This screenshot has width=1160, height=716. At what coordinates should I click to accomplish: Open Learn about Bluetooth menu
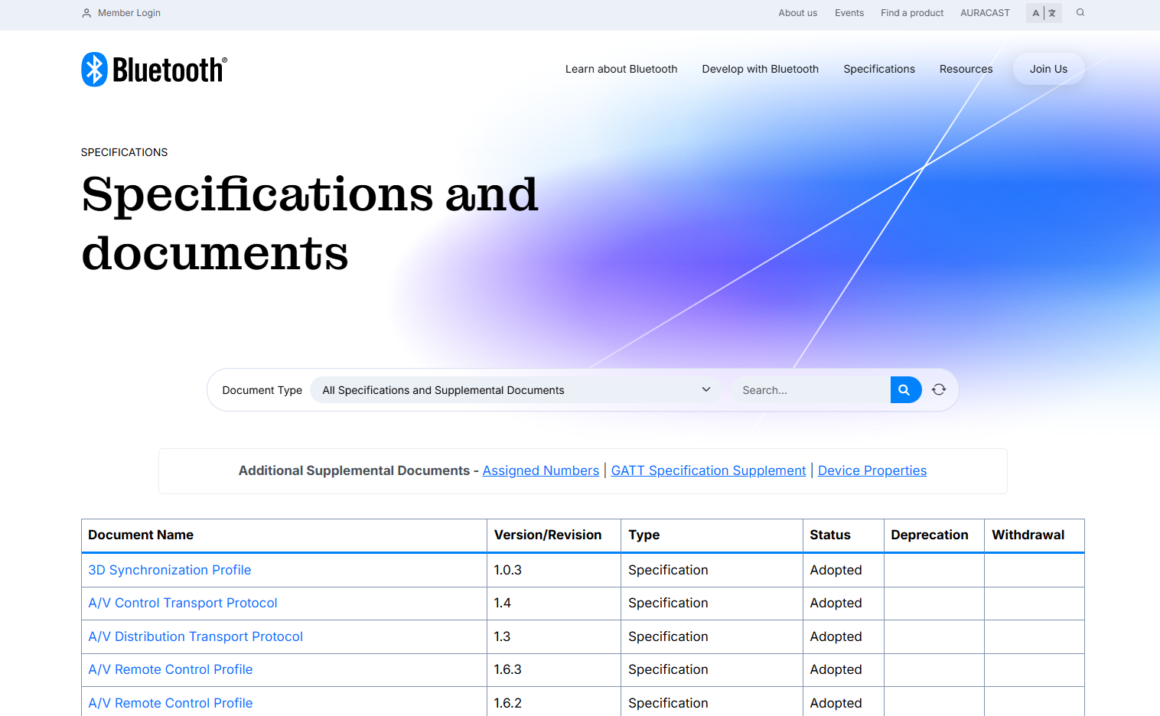click(621, 69)
